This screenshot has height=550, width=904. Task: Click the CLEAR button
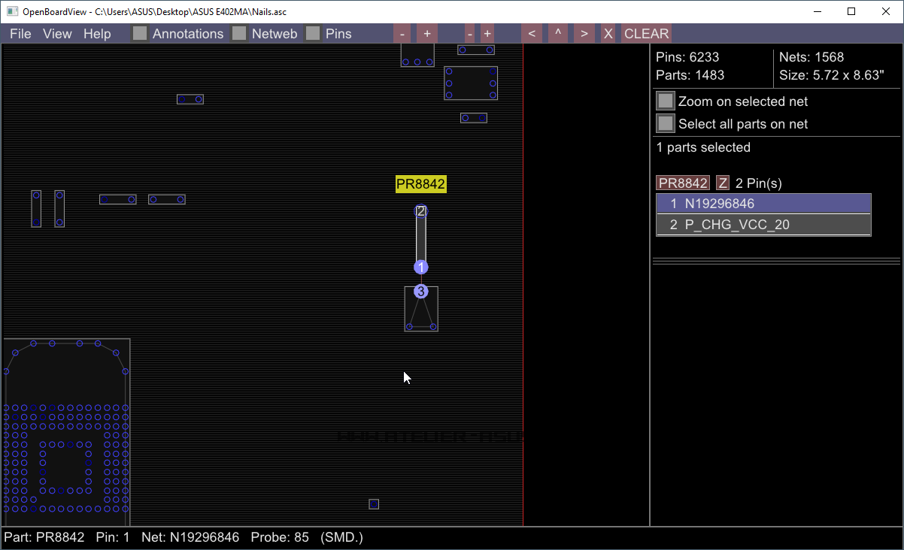(x=646, y=34)
